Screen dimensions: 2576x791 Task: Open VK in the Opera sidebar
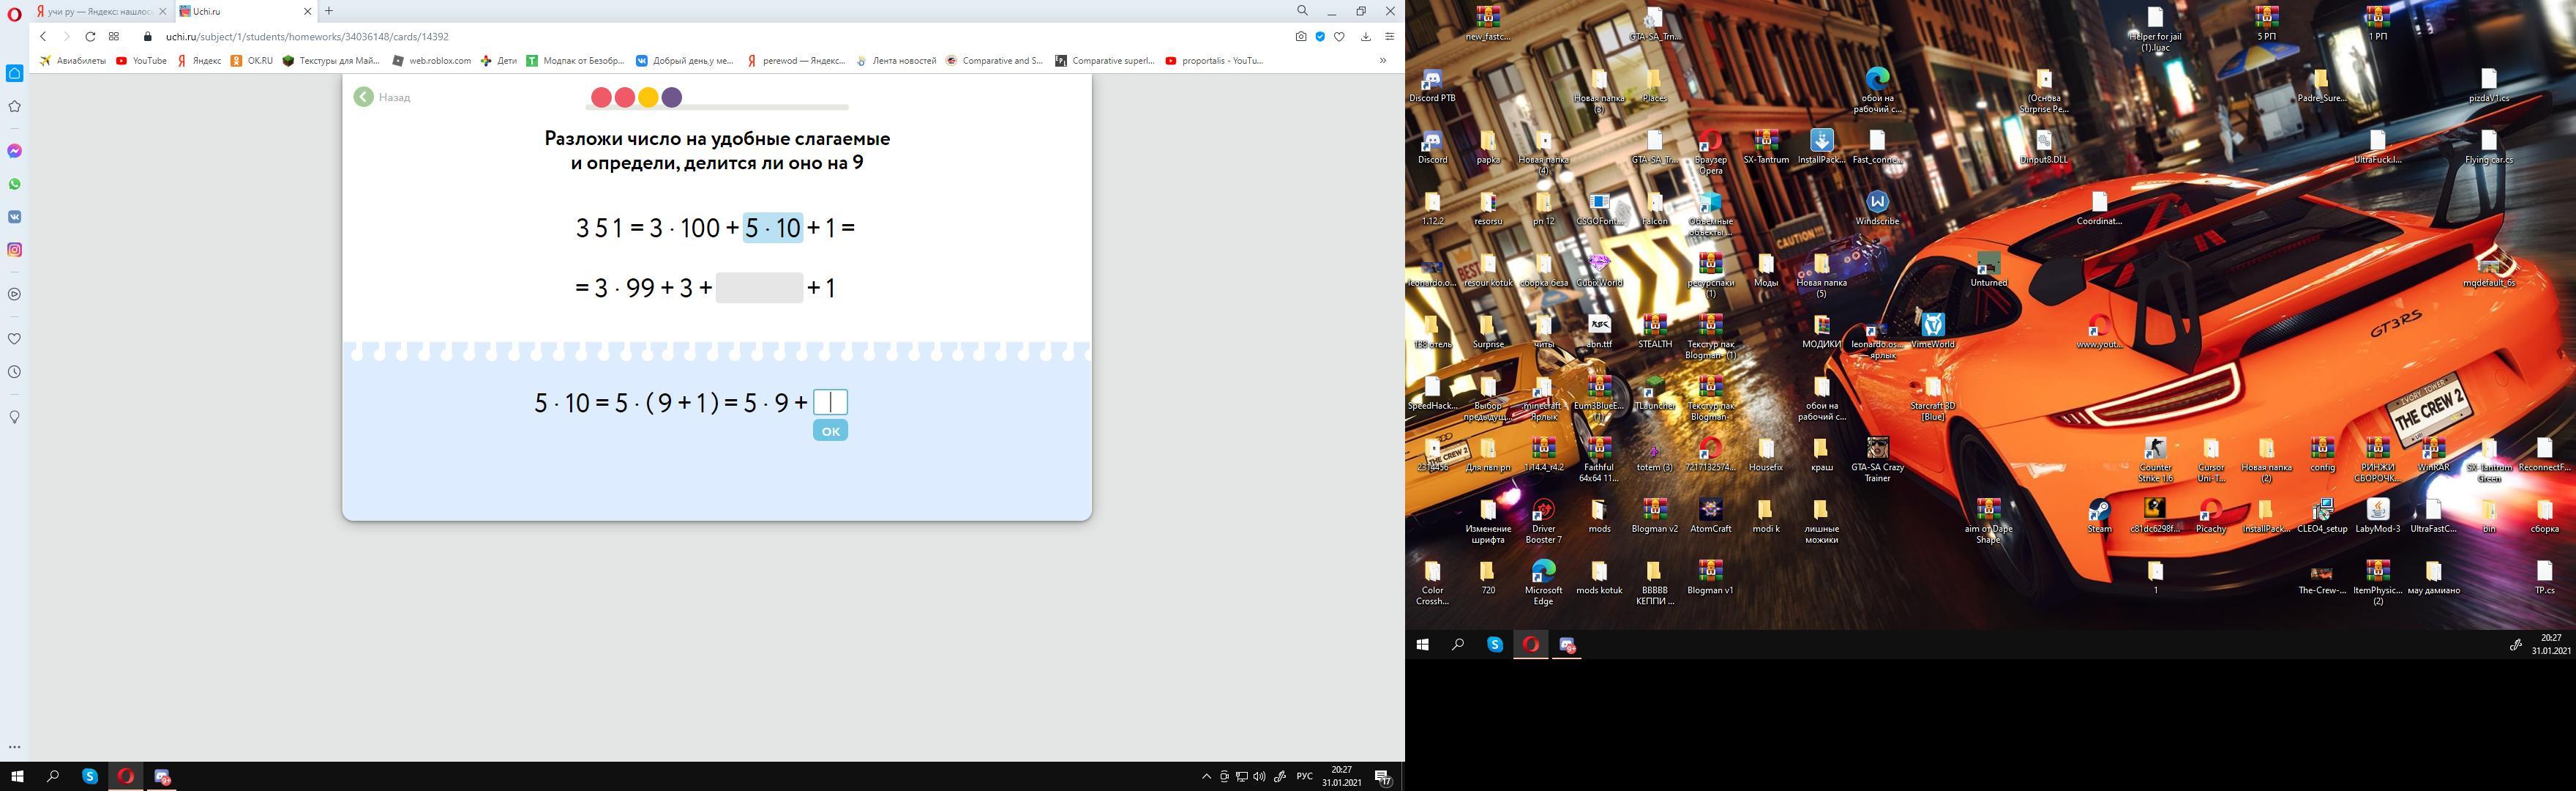click(15, 216)
